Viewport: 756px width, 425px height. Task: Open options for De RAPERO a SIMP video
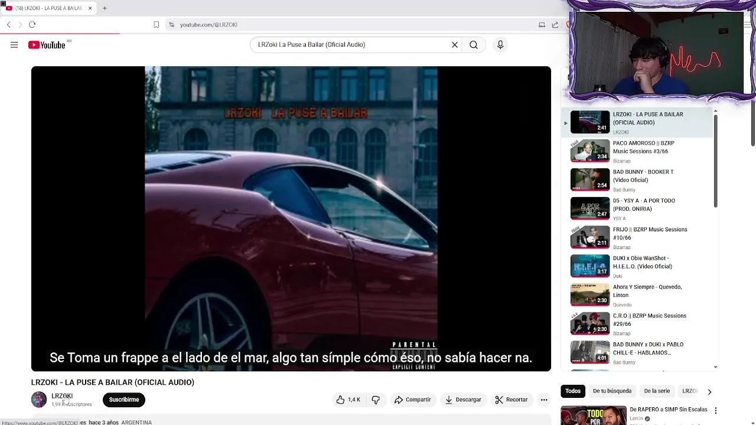click(716, 410)
